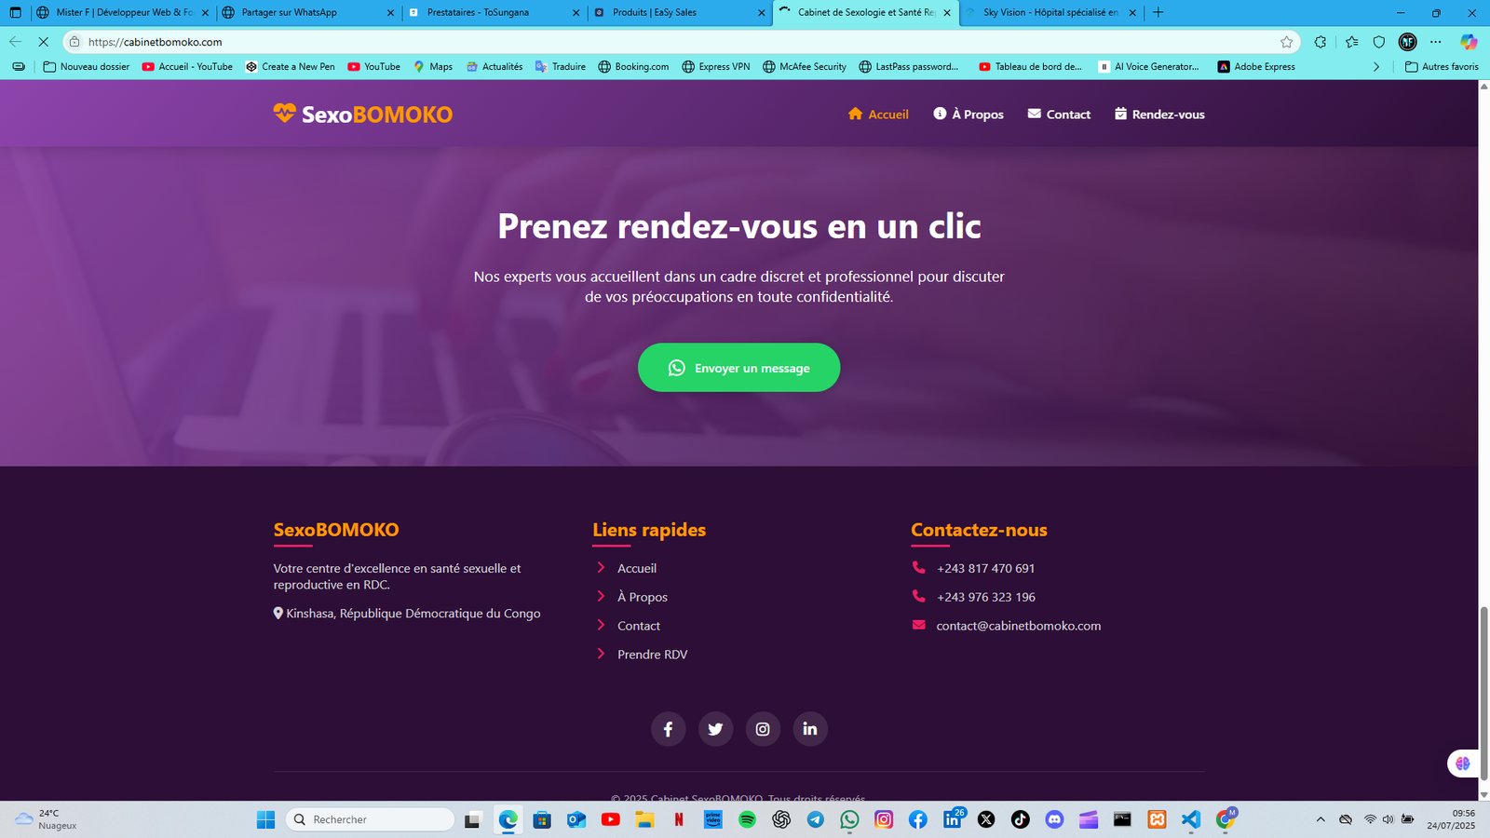Open Copilot icon in browser toolbar
Viewport: 1490px width, 838px height.
(x=1469, y=42)
